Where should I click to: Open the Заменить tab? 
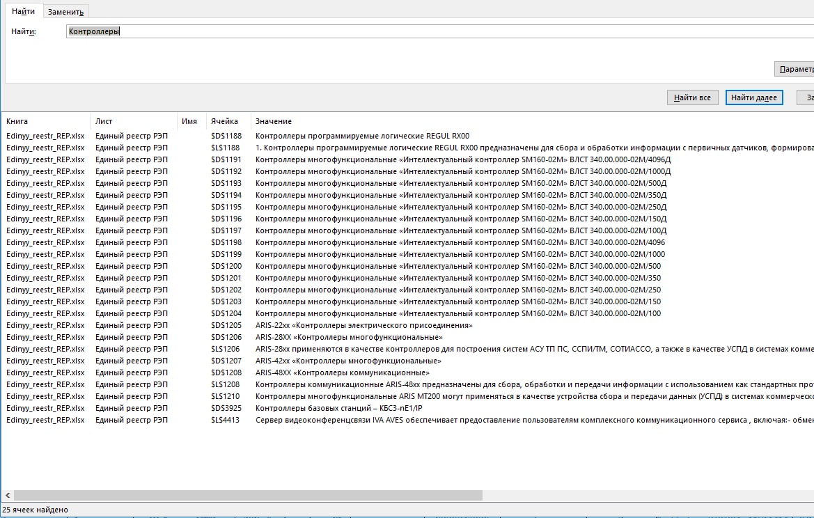pyautogui.click(x=65, y=12)
